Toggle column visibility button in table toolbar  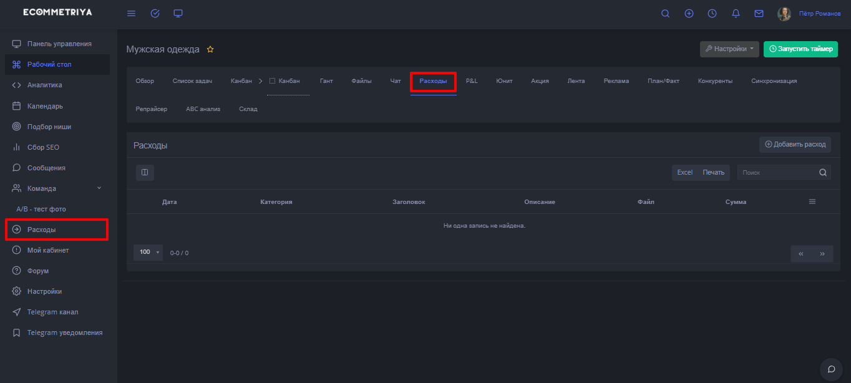pos(145,173)
